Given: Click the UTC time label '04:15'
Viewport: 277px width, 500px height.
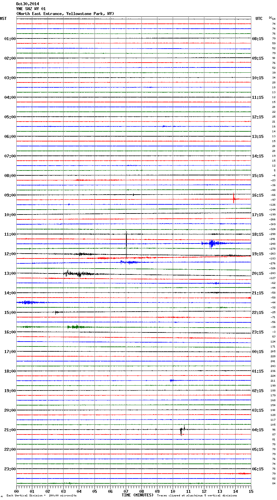Looking at the screenshot, I should (x=258, y=430).
